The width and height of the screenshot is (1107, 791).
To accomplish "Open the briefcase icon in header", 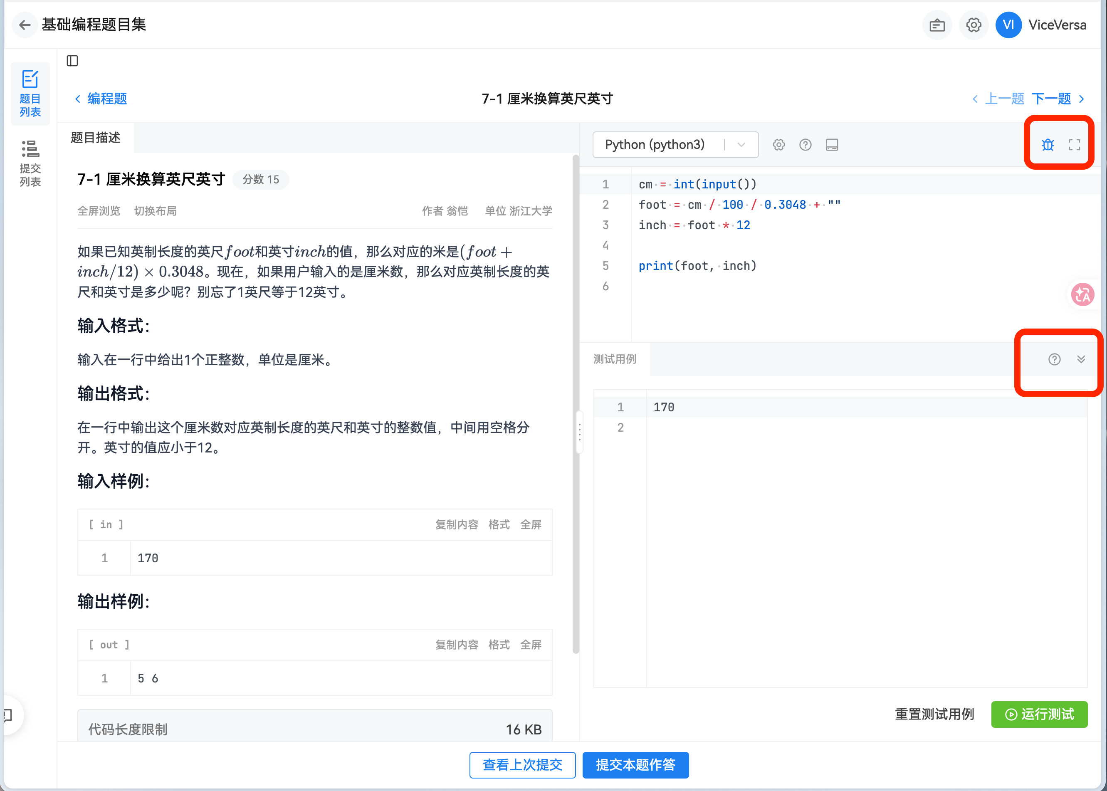I will tap(937, 25).
